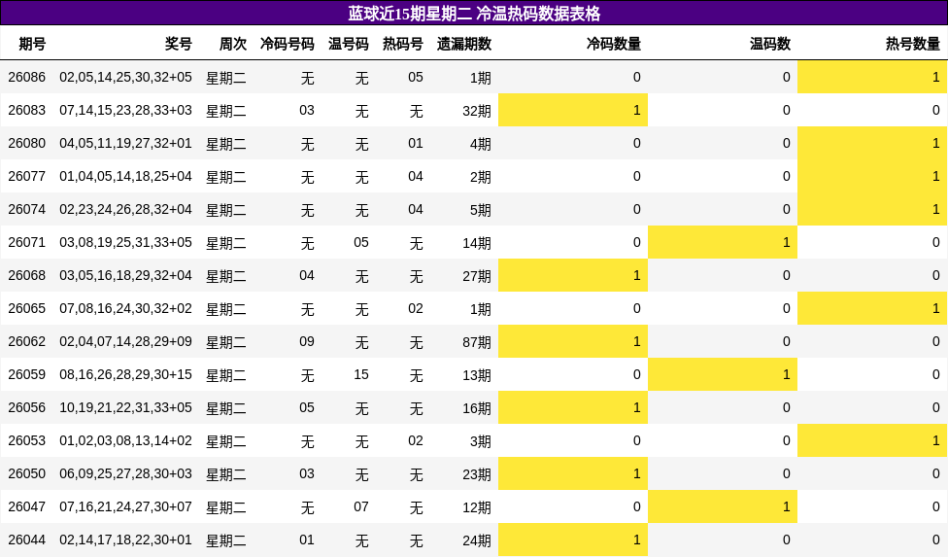Click the 温号码 column header
Image resolution: width=948 pixels, height=557 pixels.
pos(349,44)
